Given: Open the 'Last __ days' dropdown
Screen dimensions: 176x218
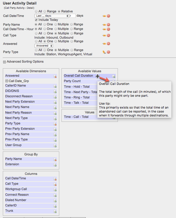Looking at the screenshot, I should click(52, 16).
